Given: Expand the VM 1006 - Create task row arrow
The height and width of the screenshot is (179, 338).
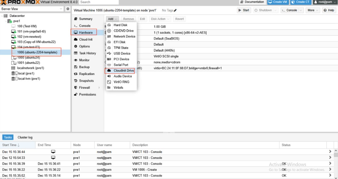Looking at the screenshot, I should [x=330, y=169].
